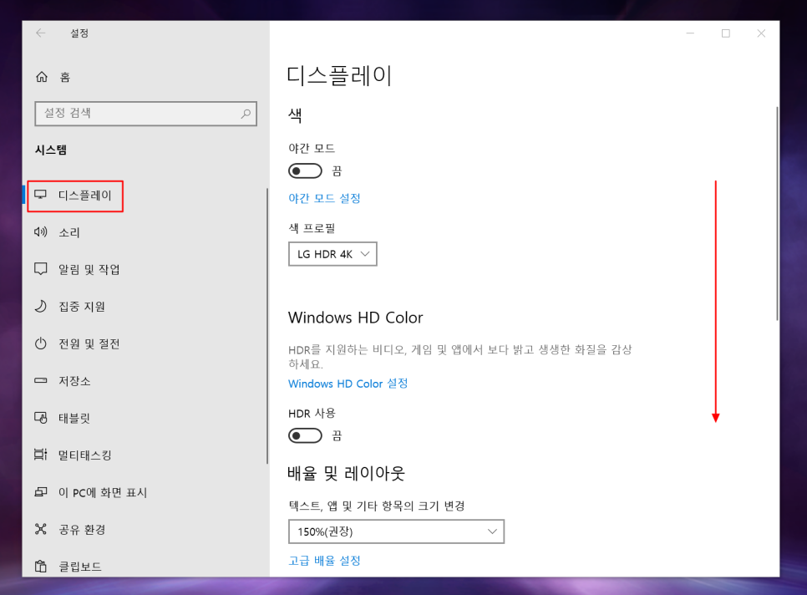Focus the 설정 검색 search field
The width and height of the screenshot is (807, 595).
pyautogui.click(x=145, y=114)
